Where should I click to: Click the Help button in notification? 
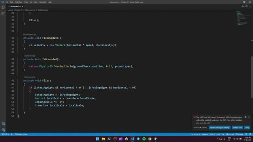(247, 128)
